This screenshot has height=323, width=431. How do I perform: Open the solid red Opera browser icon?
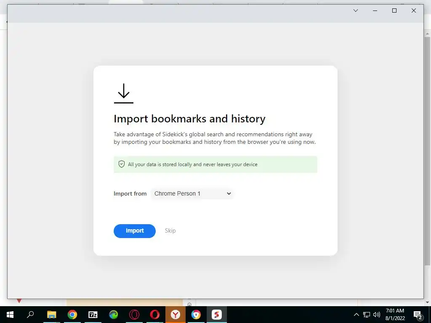tap(155, 315)
